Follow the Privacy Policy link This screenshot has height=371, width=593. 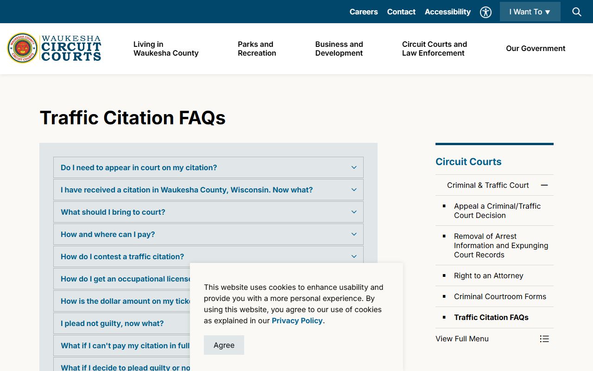pos(297,320)
